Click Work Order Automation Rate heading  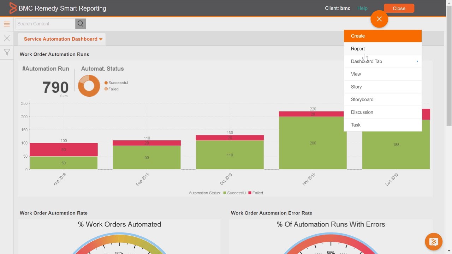tap(54, 213)
